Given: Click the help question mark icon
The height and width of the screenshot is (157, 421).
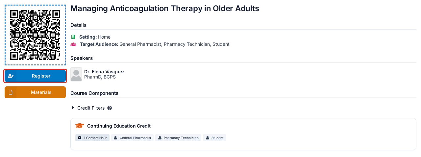Looking at the screenshot, I should click(110, 108).
